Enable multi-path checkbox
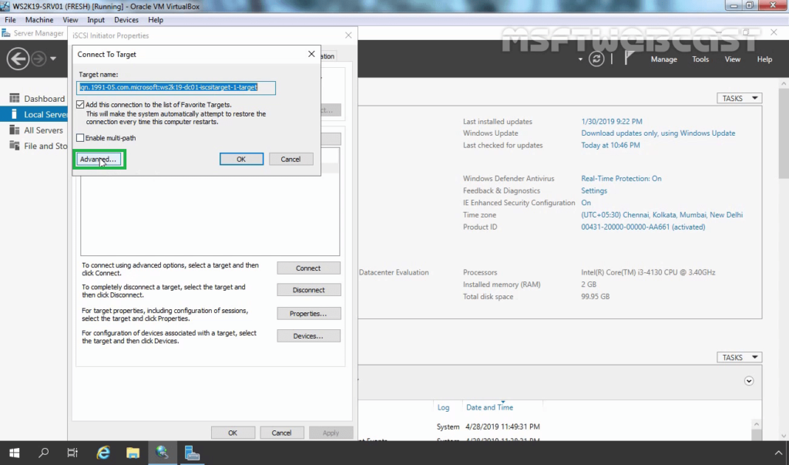Image resolution: width=789 pixels, height=465 pixels. pos(80,137)
